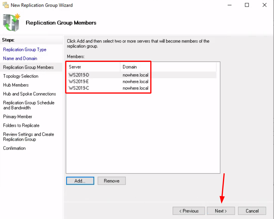The height and width of the screenshot is (219, 274).
Task: Select Topology Selection step
Action: coord(20,76)
